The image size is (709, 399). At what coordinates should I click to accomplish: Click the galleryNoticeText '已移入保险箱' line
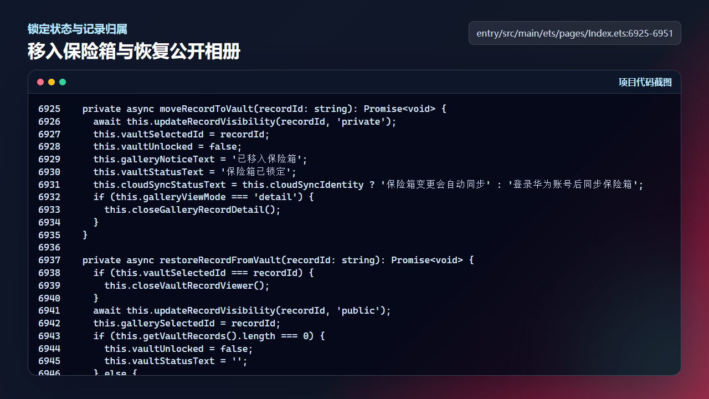200,159
